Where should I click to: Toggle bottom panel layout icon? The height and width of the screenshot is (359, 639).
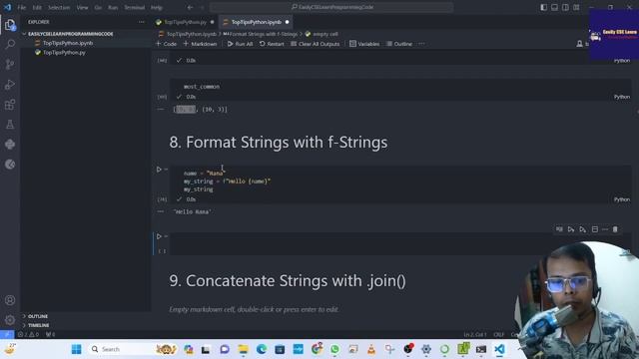point(555,7)
